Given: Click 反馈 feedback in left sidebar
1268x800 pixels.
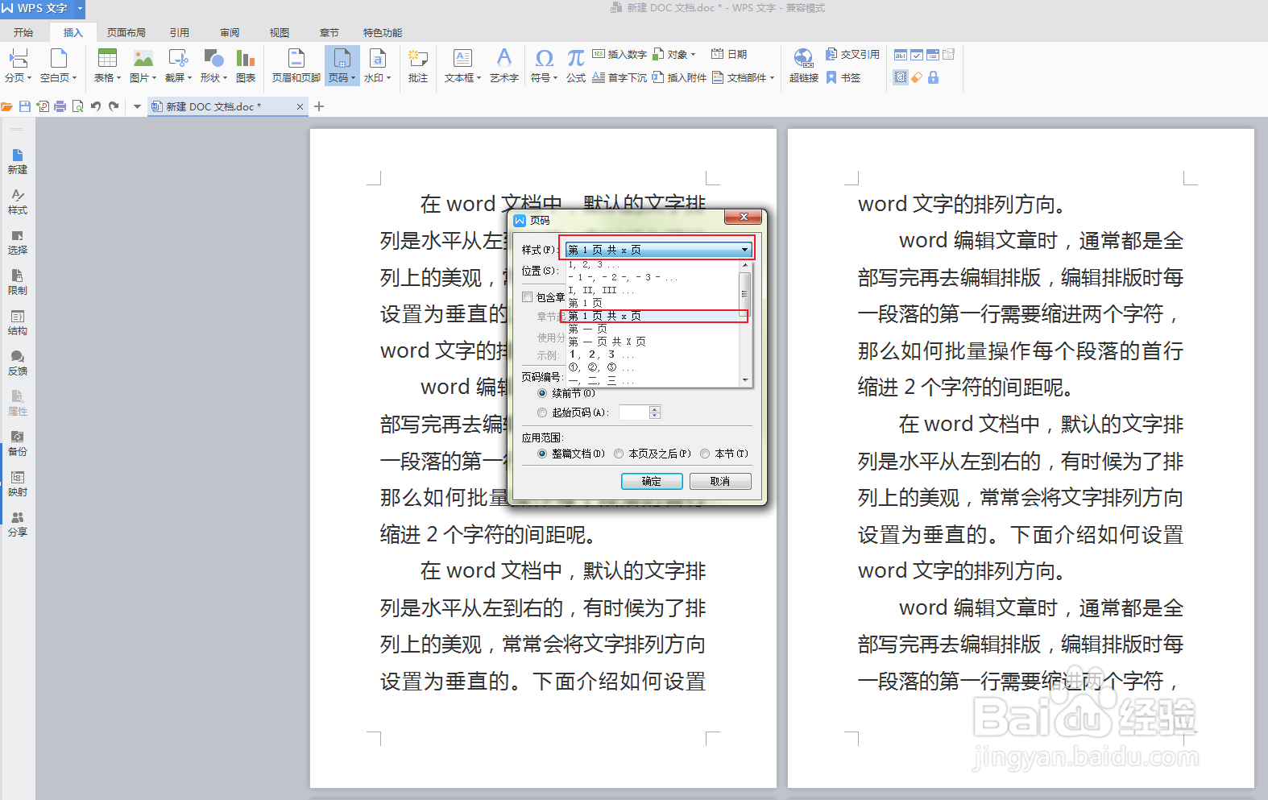Looking at the screenshot, I should click(x=18, y=363).
